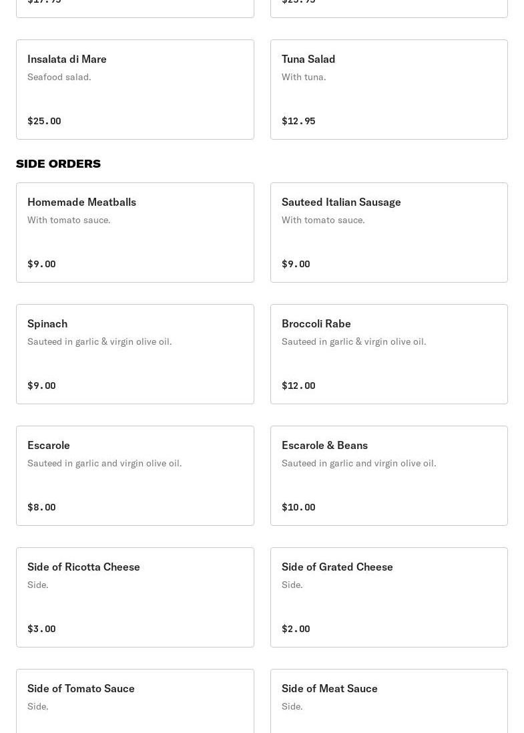Click the $2.00 Grated Cheese price

tap(296, 629)
